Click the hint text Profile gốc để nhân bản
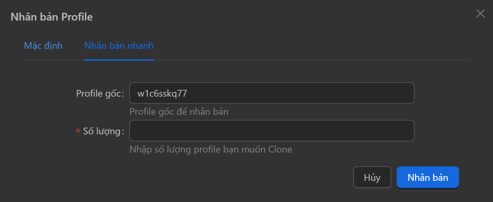 pyautogui.click(x=178, y=111)
